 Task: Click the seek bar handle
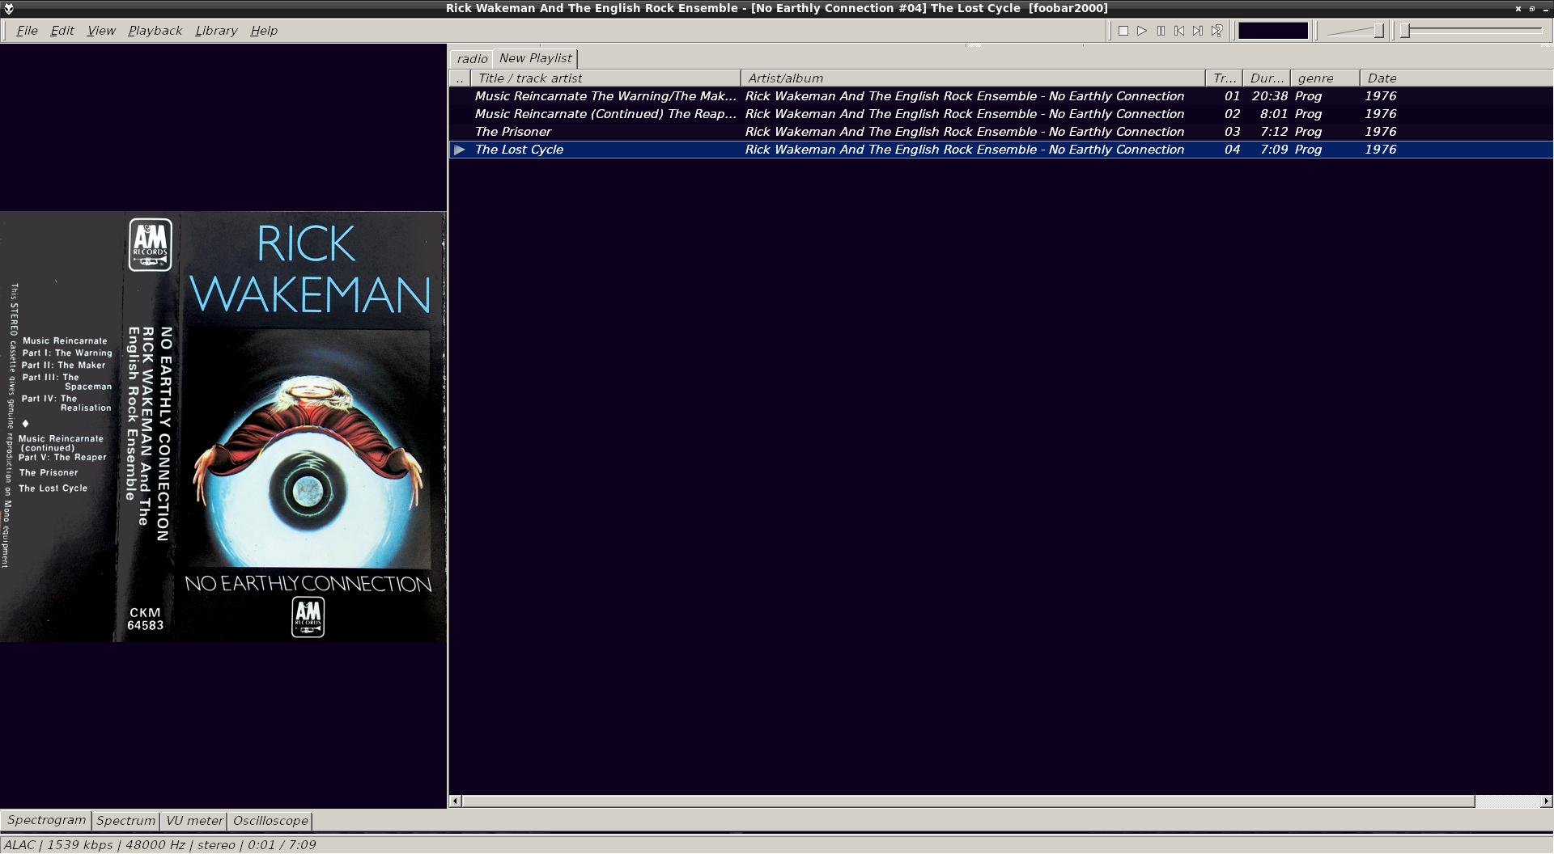[x=1406, y=31]
